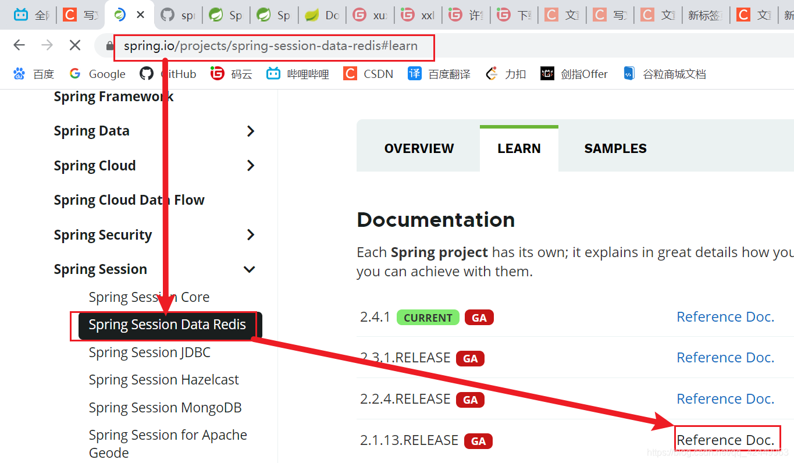Open the 谷粒商城文档 bookmark
Screen dimensions: 794x463
(x=664, y=74)
